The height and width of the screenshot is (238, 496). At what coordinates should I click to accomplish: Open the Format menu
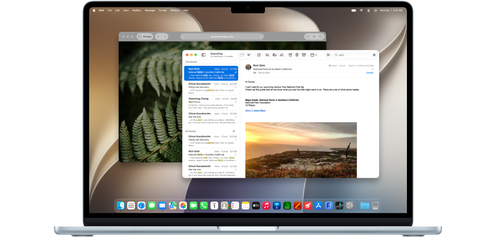pyautogui.click(x=163, y=10)
